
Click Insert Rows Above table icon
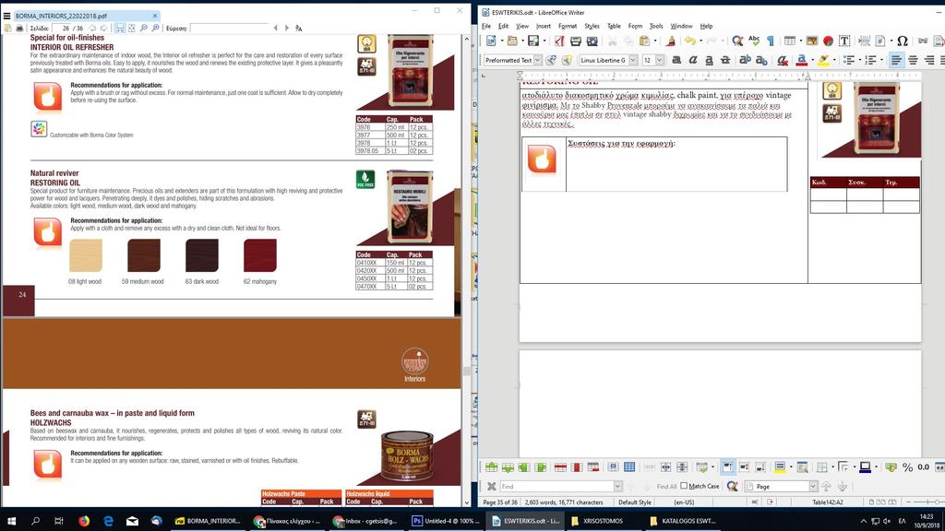[x=492, y=467]
